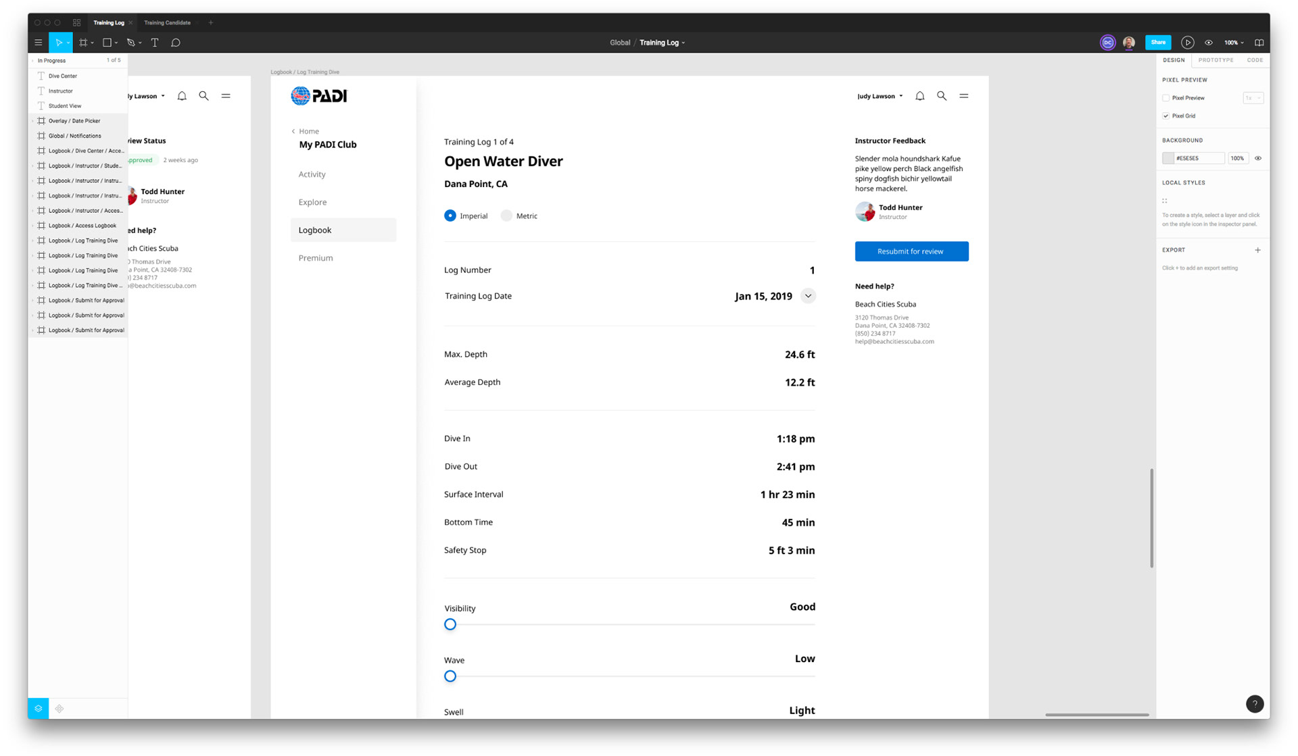The height and width of the screenshot is (756, 1298).
Task: Switch to the Training Candidate tab
Action: [167, 22]
